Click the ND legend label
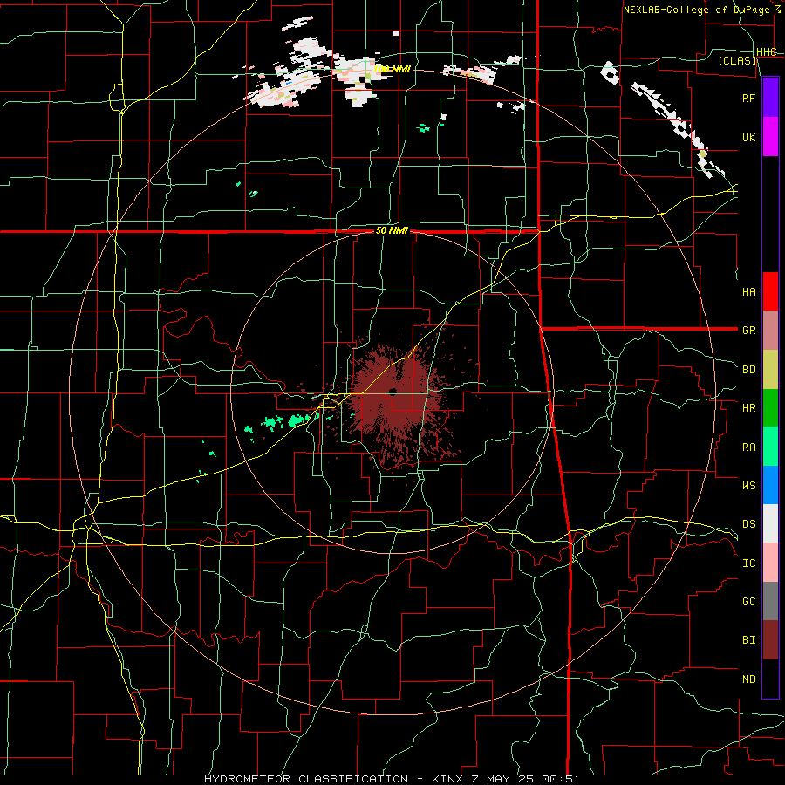Image resolution: width=785 pixels, height=785 pixels. (x=748, y=679)
